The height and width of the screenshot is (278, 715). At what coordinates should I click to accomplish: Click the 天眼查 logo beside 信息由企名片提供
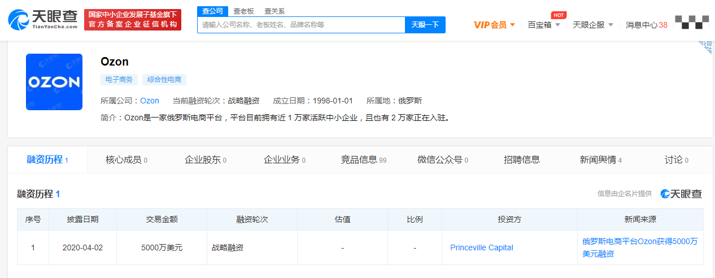pyautogui.click(x=681, y=194)
